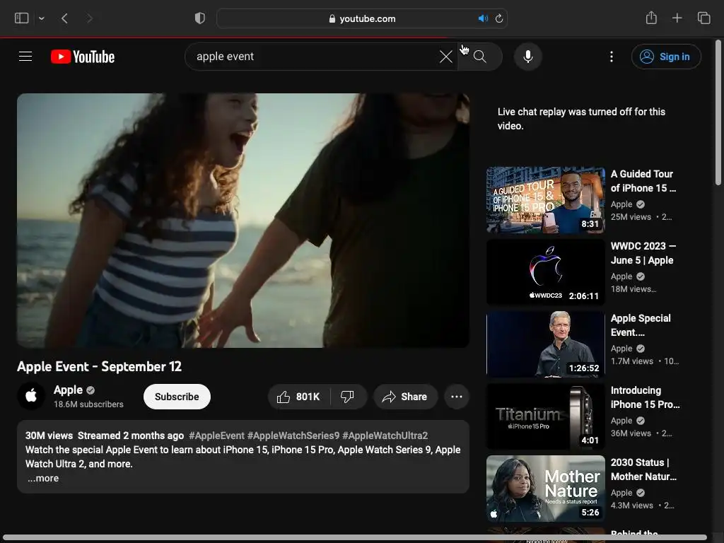Open the Apple Special Event title link
Screen dimensions: 724x543
coord(641,325)
